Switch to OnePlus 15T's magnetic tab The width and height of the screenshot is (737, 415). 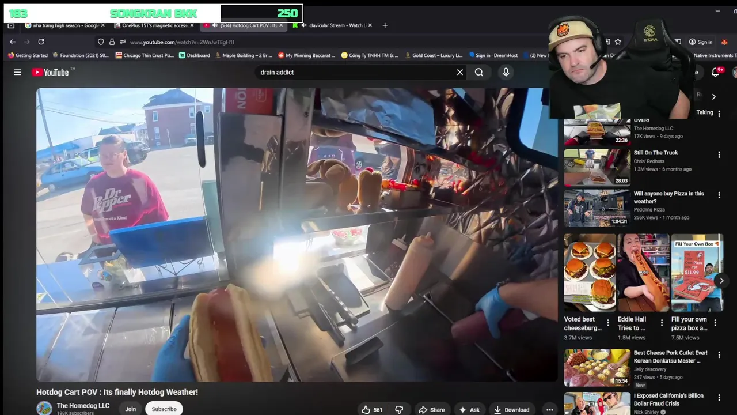[154, 25]
